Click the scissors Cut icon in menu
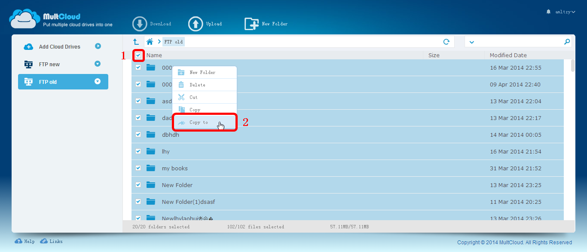 point(181,97)
